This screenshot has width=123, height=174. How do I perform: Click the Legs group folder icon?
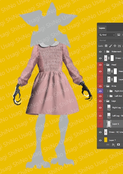click(108, 101)
